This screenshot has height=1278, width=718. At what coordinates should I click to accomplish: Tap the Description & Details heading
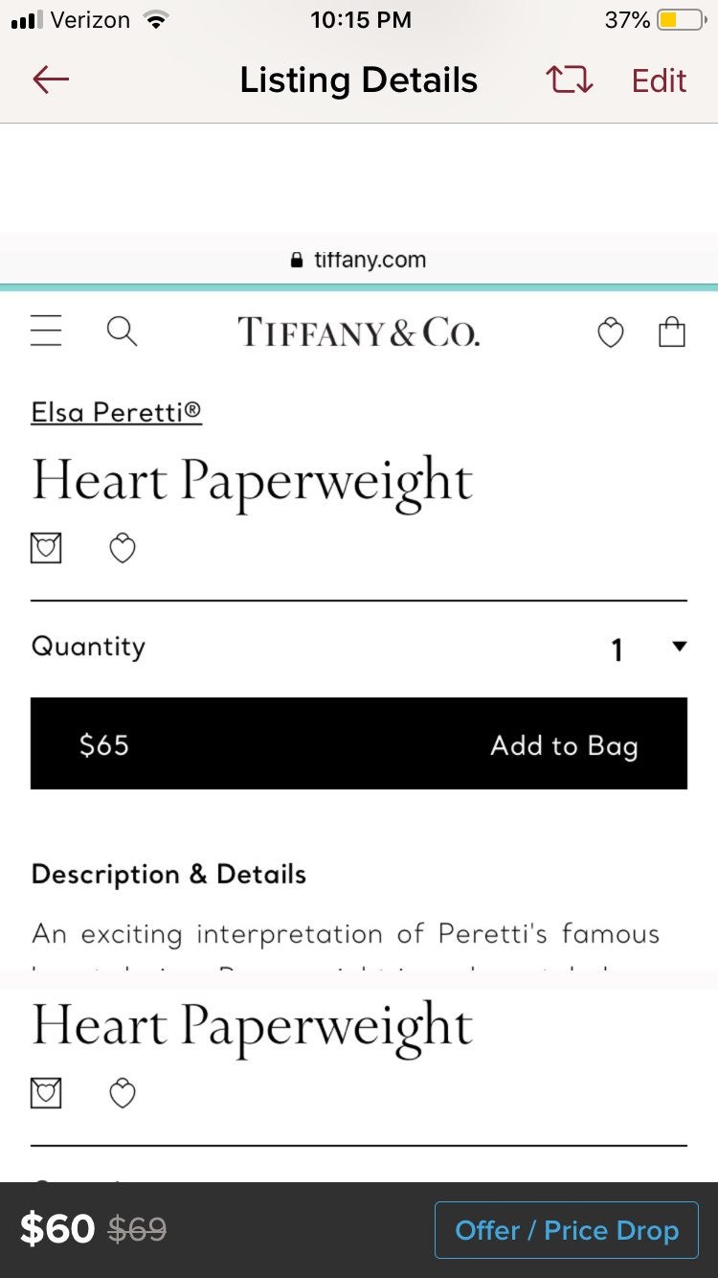tap(168, 874)
